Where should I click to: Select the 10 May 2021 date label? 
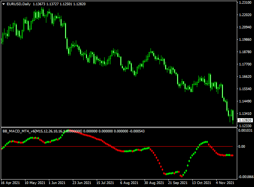tap(35, 183)
